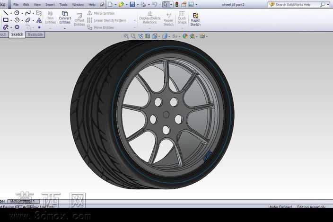Select the Centerpoint Arc tool
The image size is (333, 222).
[17, 20]
